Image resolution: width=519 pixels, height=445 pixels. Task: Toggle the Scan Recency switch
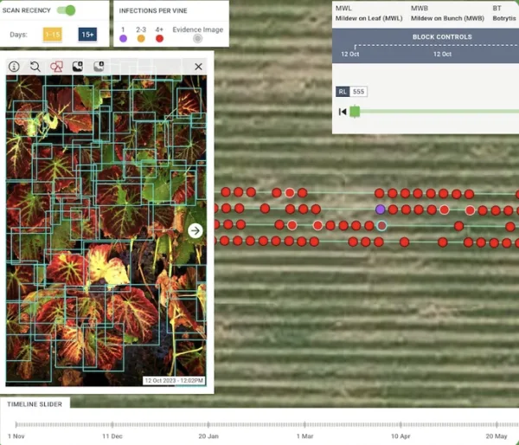pyautogui.click(x=66, y=10)
